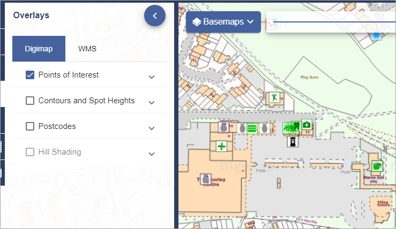This screenshot has width=396, height=229.
Task: Turn on the Postcodes overlay checkbox
Action: [30, 126]
